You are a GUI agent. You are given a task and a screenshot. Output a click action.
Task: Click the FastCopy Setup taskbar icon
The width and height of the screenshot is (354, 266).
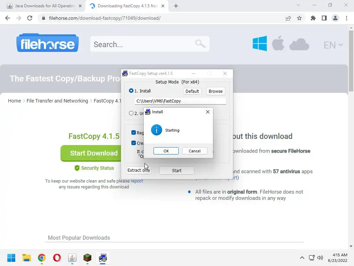point(103,258)
